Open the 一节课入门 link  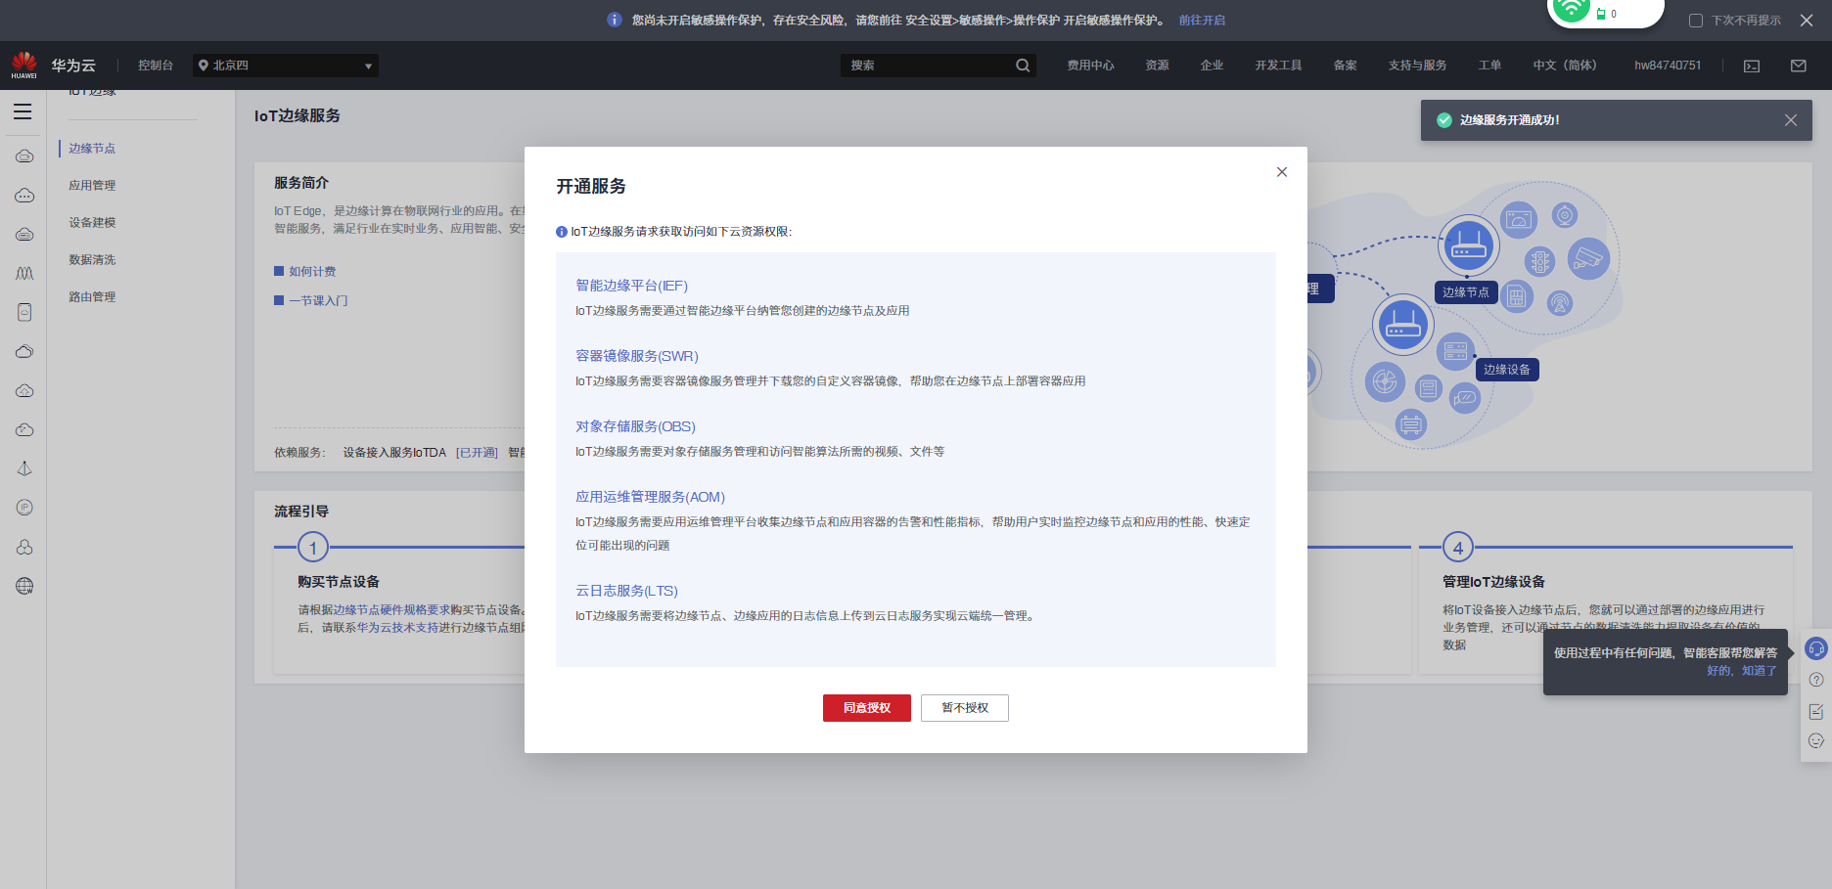[x=318, y=301]
